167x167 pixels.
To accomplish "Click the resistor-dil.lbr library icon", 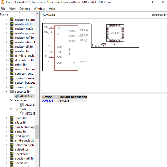I will pos(12,24).
